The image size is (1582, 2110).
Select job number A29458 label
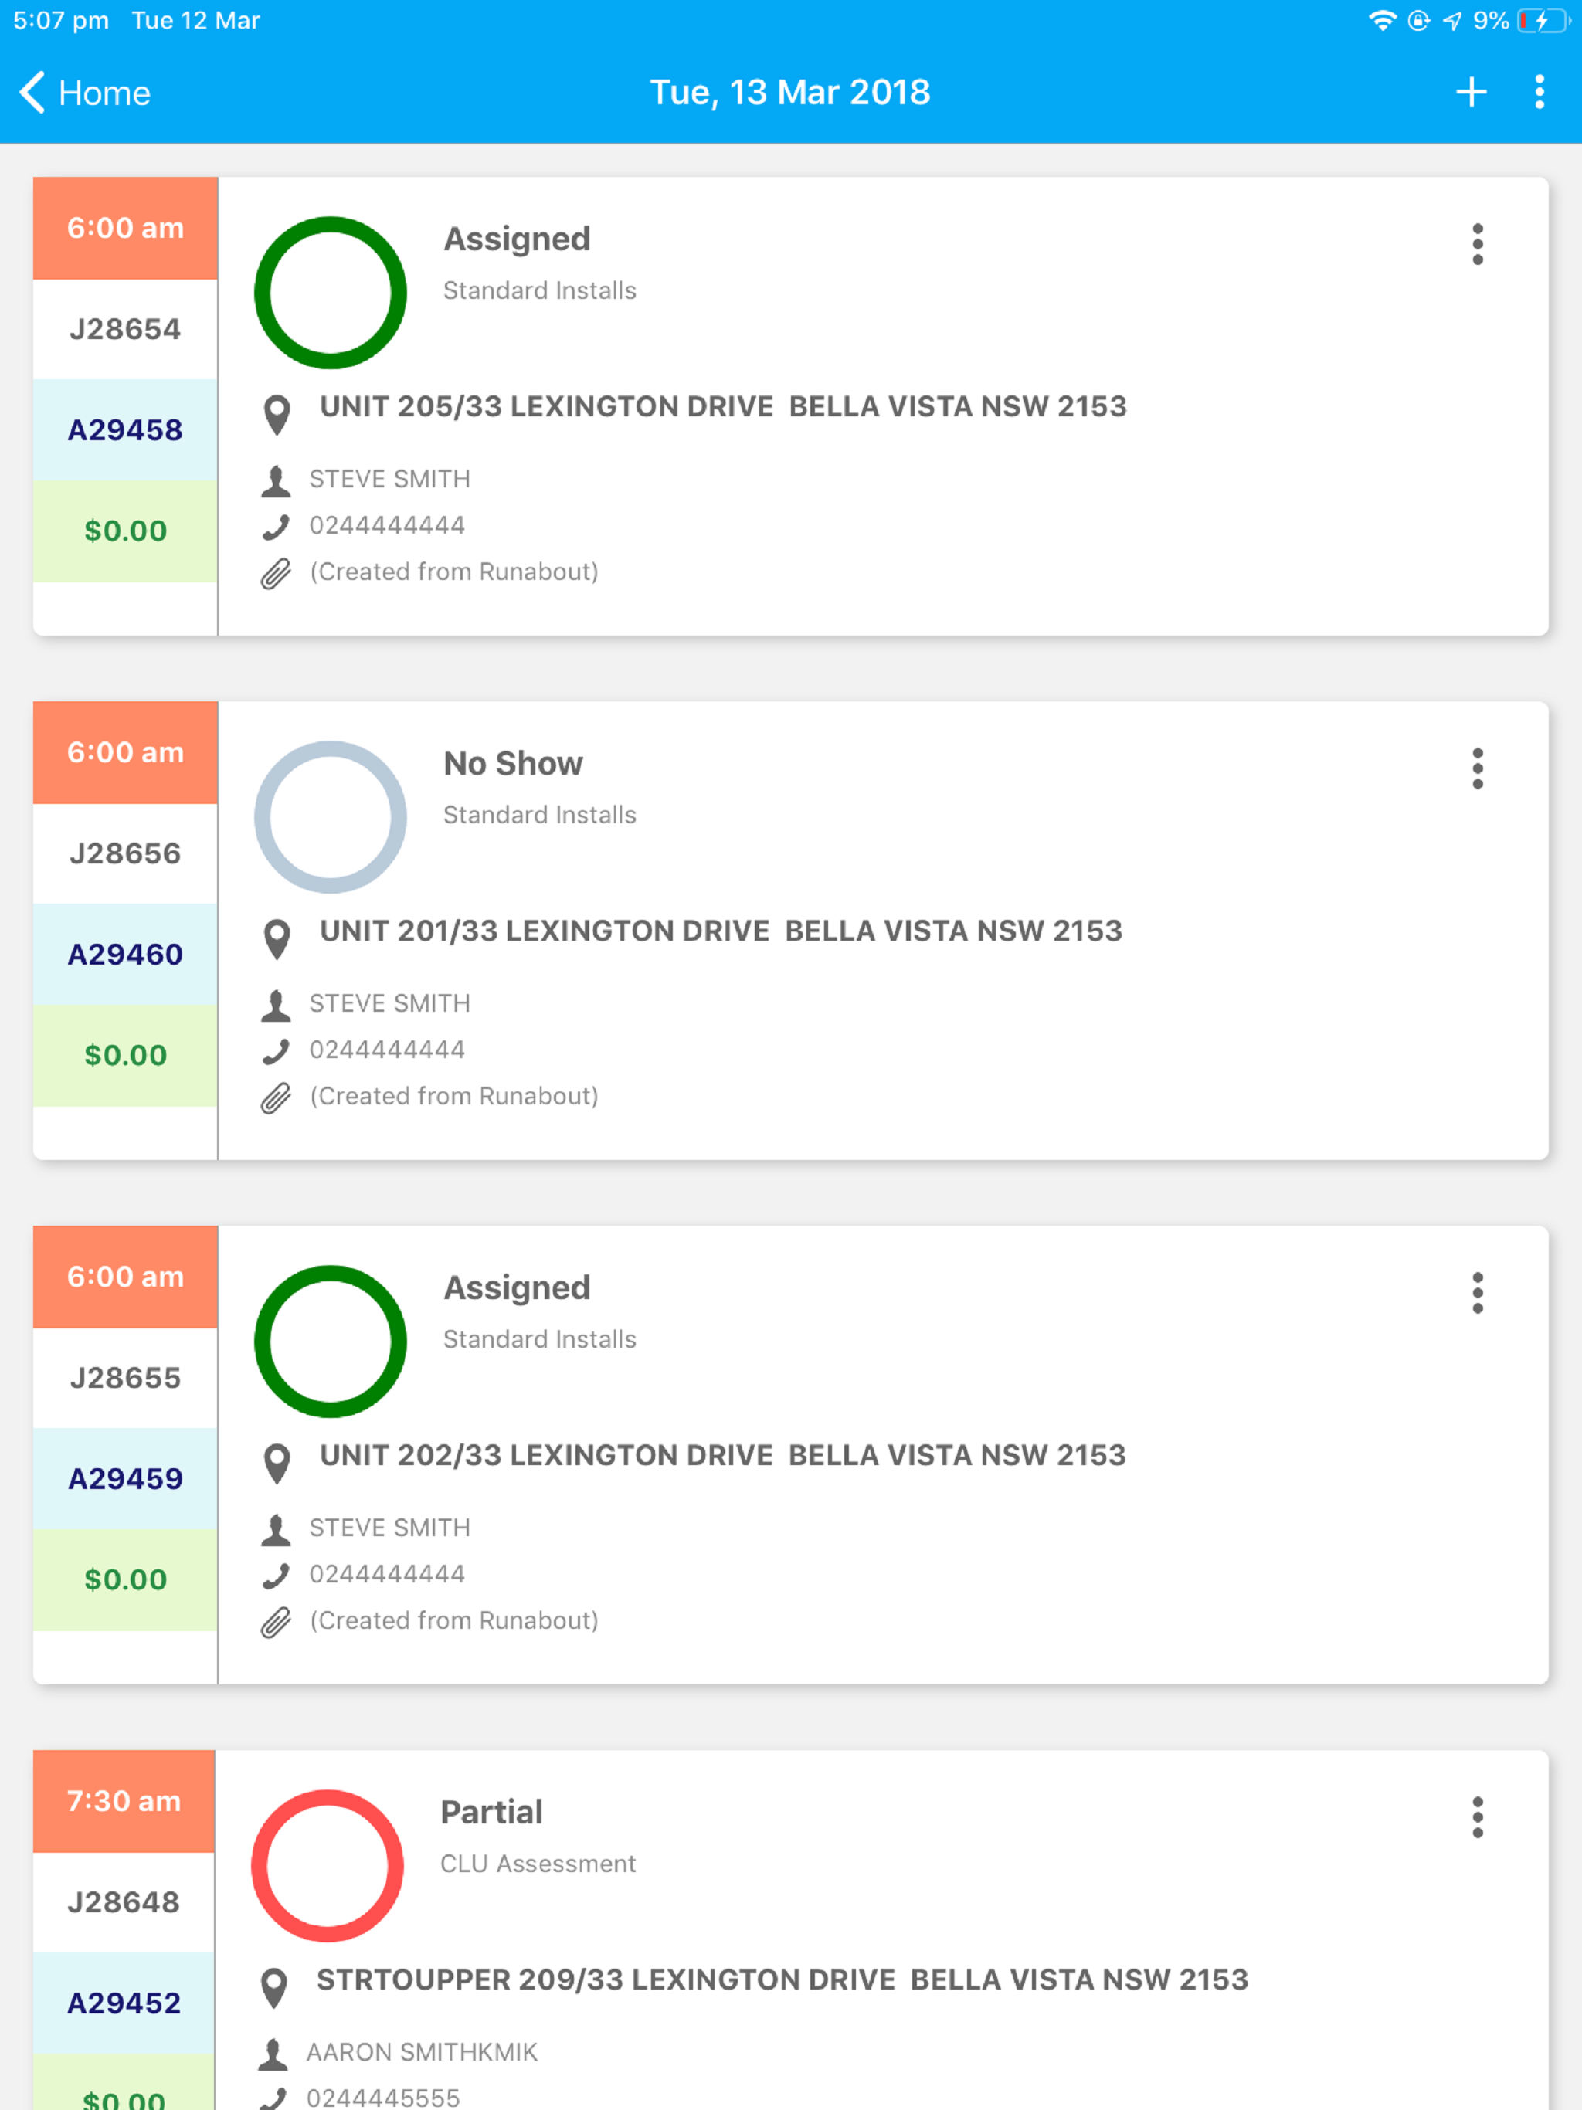pyautogui.click(x=125, y=430)
